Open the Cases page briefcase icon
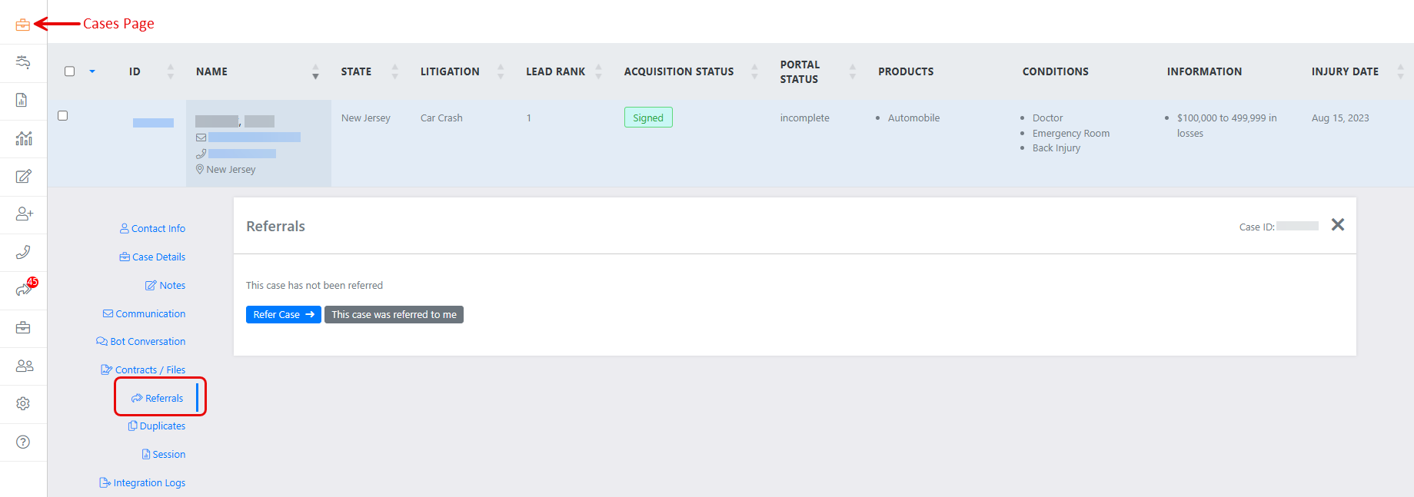Image resolution: width=1414 pixels, height=497 pixels. pos(23,25)
